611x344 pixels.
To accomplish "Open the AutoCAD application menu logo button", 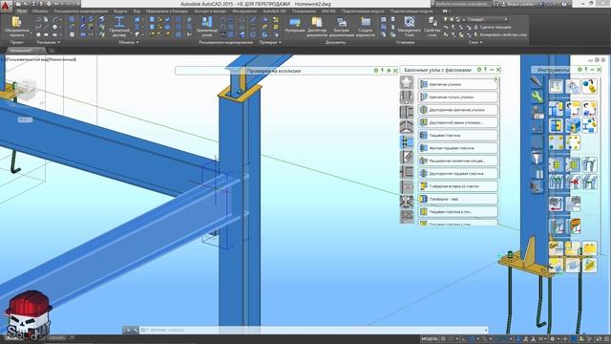I will pos(6,7).
